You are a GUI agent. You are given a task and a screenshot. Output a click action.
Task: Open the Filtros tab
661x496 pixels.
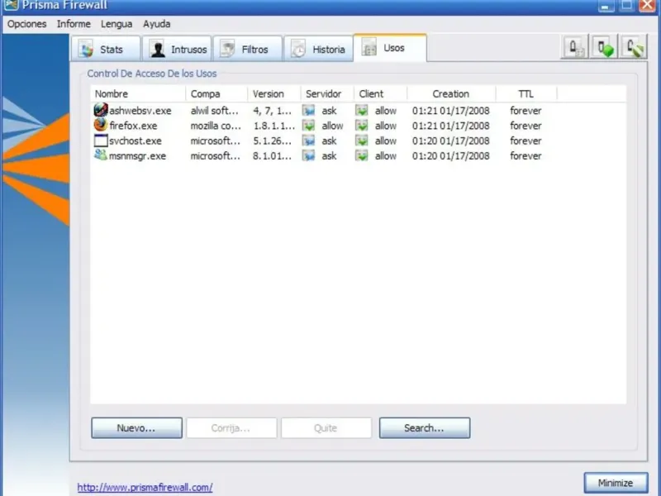point(247,49)
